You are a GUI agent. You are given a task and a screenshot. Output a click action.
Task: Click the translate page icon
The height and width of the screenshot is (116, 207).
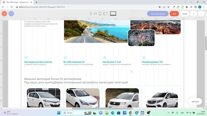click(x=160, y=7)
